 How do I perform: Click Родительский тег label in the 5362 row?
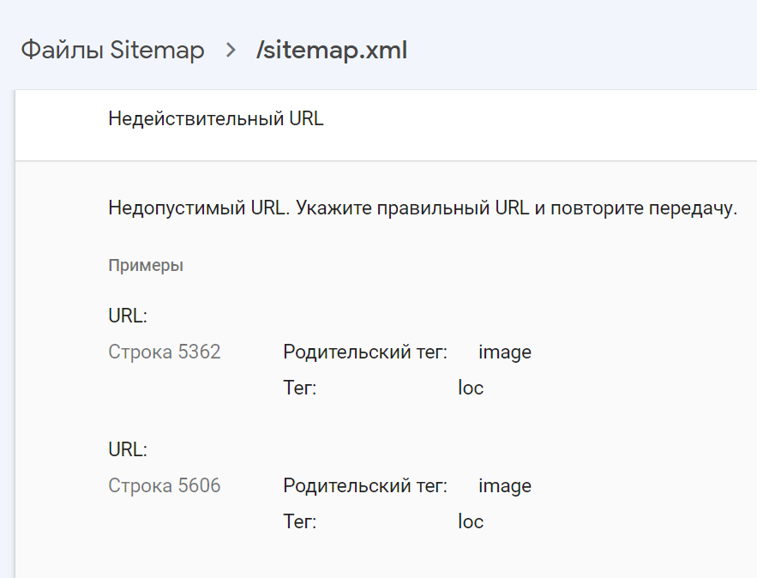[x=365, y=352]
